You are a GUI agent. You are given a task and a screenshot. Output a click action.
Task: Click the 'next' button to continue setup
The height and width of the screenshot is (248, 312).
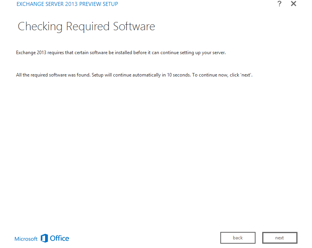click(279, 238)
